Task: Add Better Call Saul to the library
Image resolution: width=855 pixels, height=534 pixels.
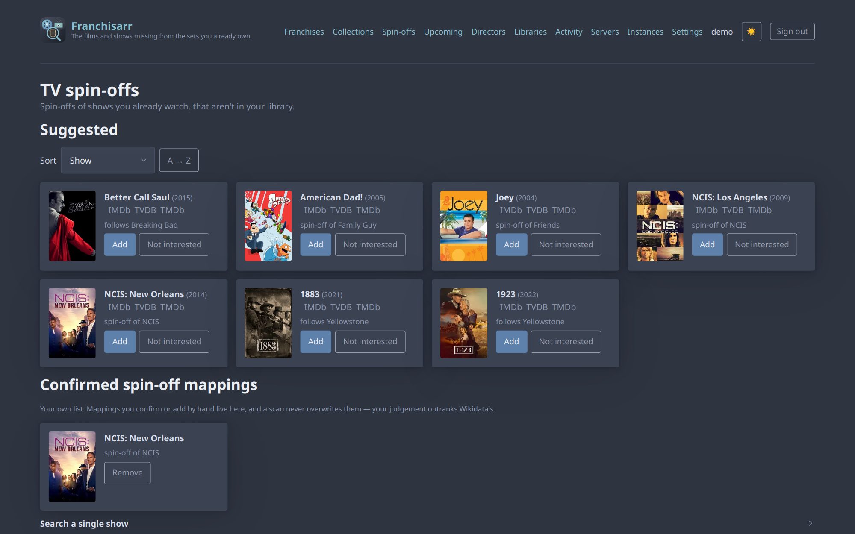Action: click(120, 244)
